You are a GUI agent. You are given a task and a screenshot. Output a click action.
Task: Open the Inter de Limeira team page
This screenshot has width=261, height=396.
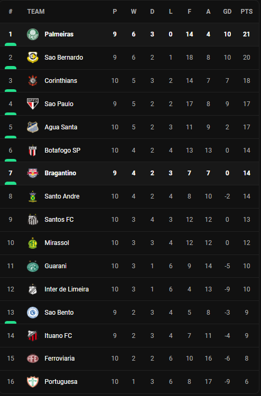point(67,289)
